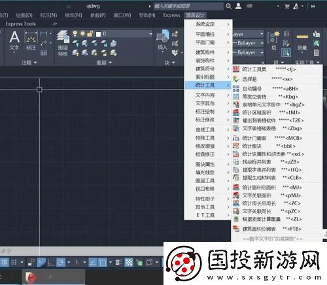Click the search magnifier icon in title bar
This screenshot has height=285, width=327.
coord(228,6)
